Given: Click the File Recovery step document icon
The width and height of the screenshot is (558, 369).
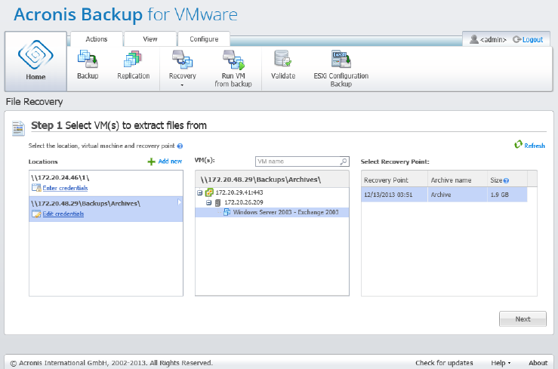Looking at the screenshot, I should pyautogui.click(x=18, y=128).
